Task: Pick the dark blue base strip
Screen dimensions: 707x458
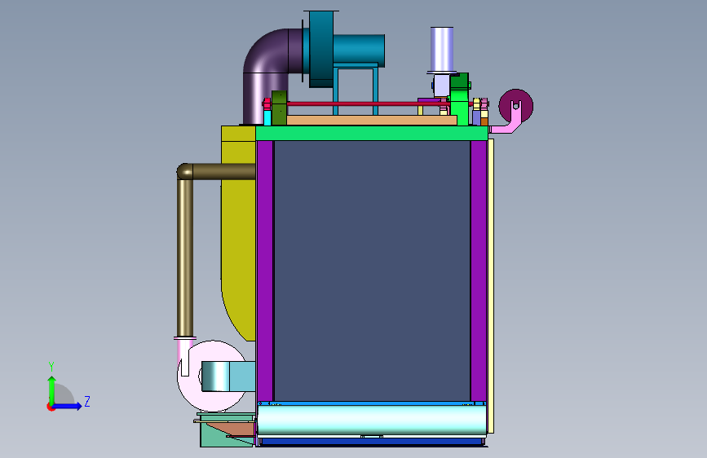Action: tap(372, 443)
